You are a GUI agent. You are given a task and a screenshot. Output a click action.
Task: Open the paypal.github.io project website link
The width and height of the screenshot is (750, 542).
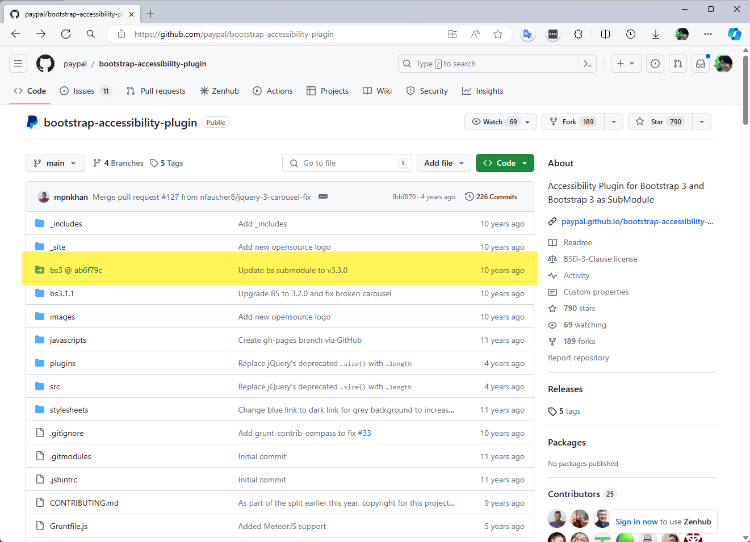tap(637, 221)
